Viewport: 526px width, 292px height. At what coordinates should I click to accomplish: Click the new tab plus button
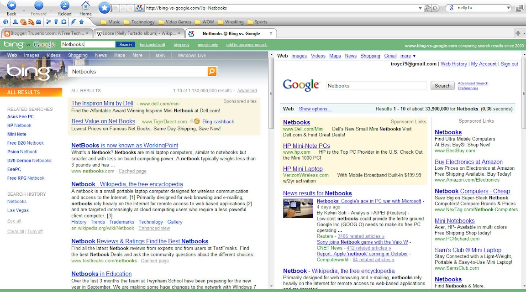(x=518, y=33)
